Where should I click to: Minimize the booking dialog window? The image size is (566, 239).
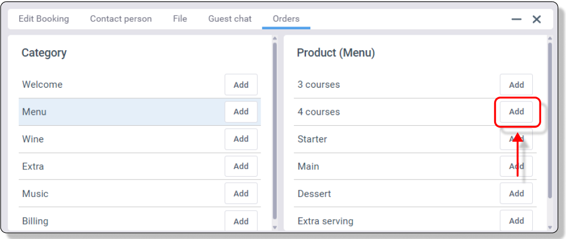pyautogui.click(x=516, y=19)
